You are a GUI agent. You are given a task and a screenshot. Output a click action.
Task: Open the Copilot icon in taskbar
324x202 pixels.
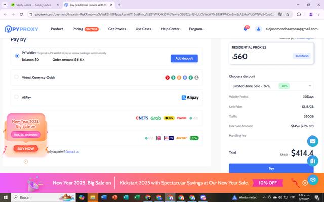click(x=82, y=197)
